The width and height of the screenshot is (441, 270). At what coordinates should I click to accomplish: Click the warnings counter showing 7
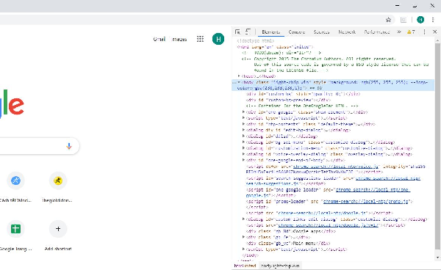(411, 32)
